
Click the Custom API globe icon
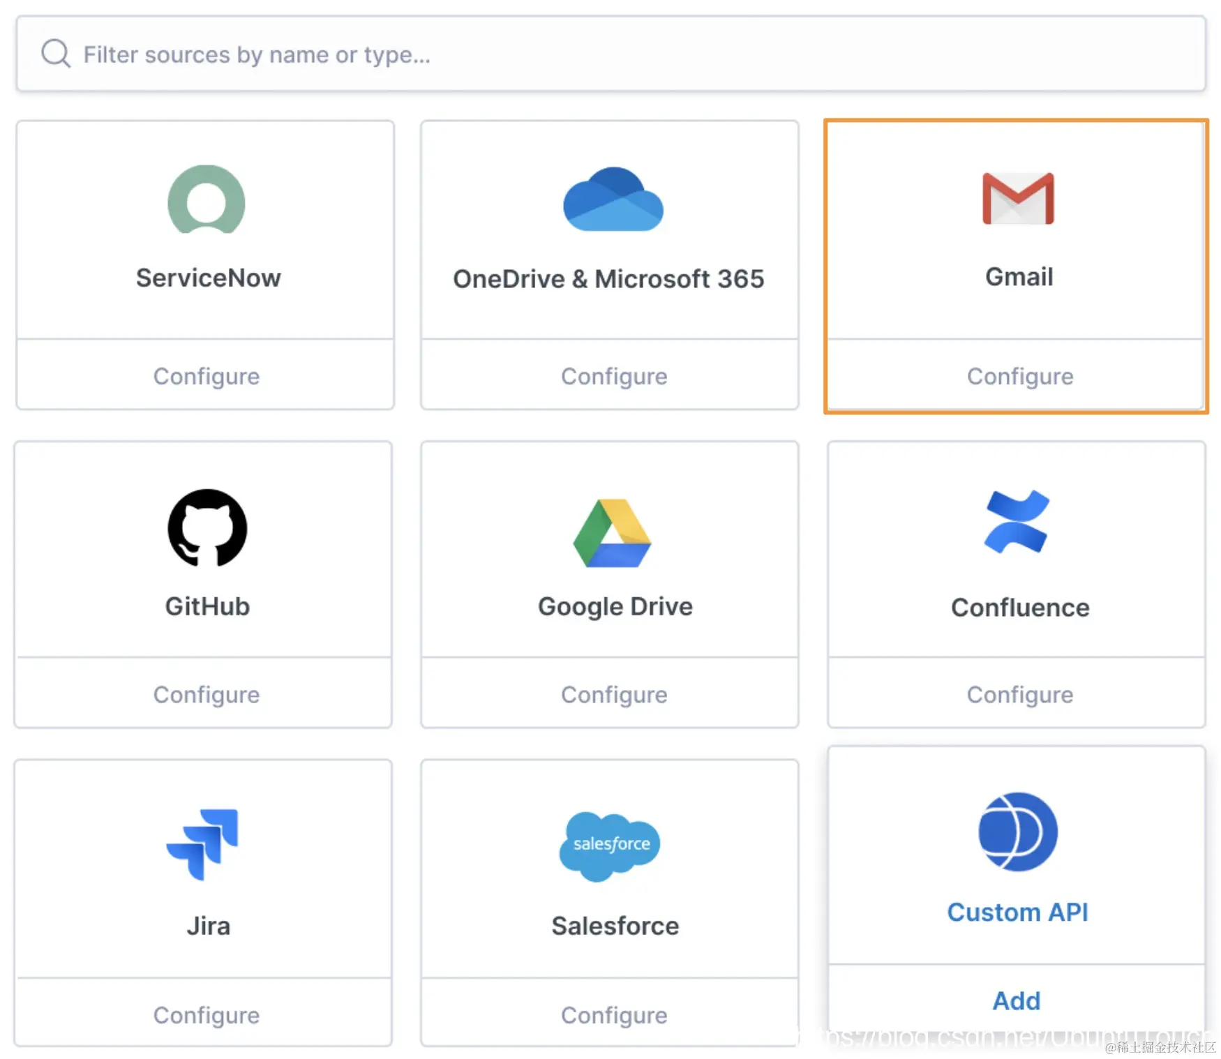point(1018,832)
